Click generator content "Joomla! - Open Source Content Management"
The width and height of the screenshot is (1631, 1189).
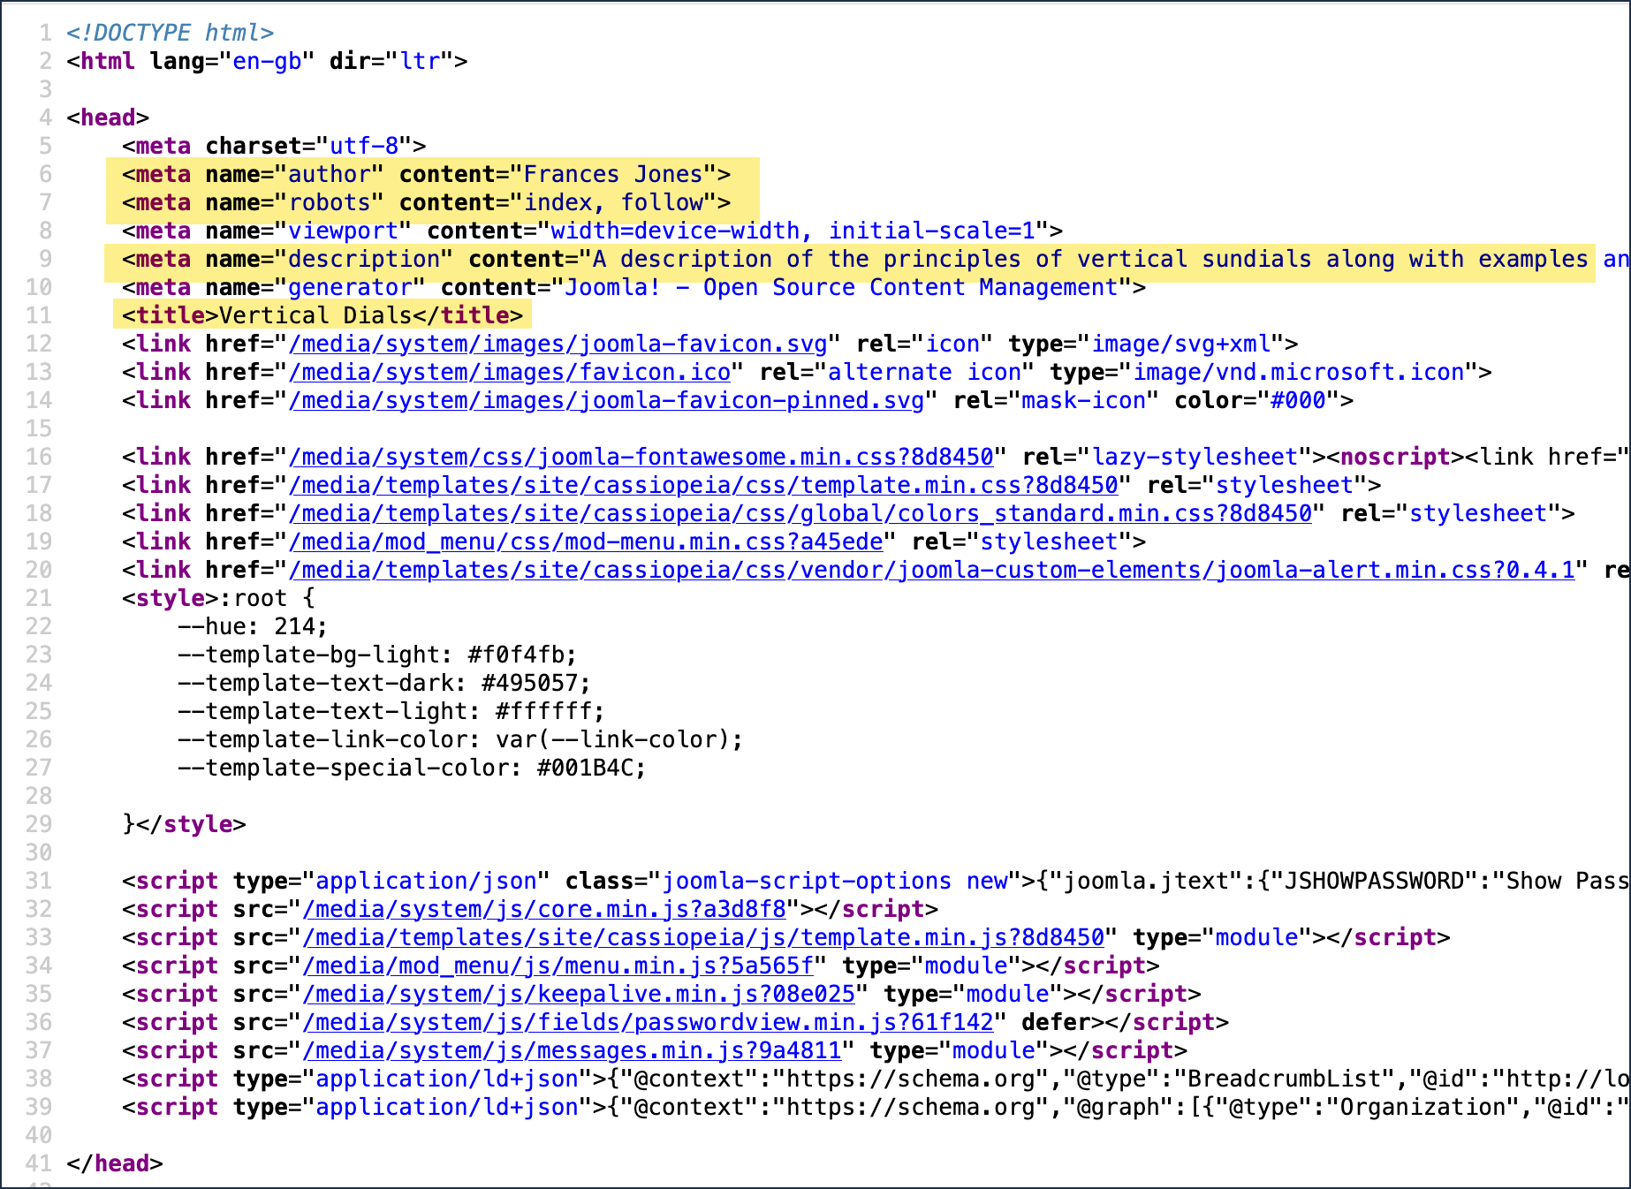click(841, 287)
